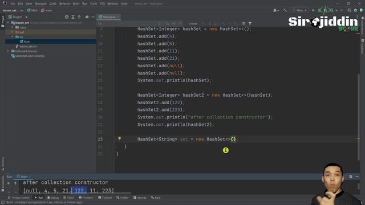Click the filter funnel icon in the find bar
The image size is (365, 205).
tap(250, 23)
